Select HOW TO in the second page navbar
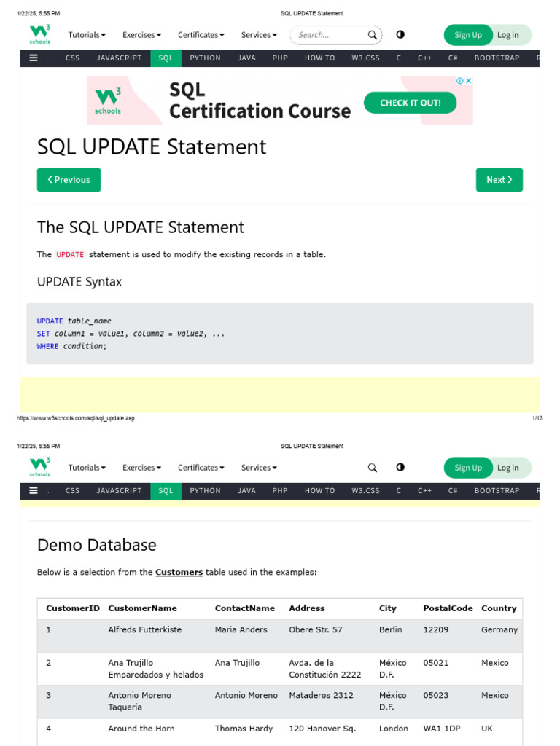Image resolution: width=560 pixels, height=746 pixels. coord(320,491)
